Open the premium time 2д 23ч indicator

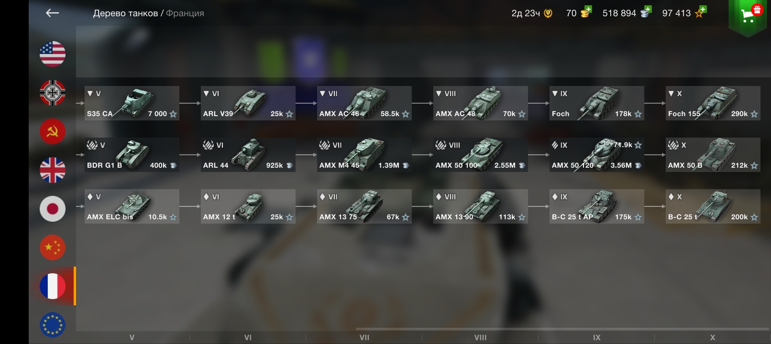point(531,13)
